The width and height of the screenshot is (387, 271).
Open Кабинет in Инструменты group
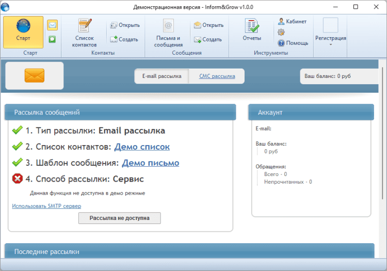292,22
